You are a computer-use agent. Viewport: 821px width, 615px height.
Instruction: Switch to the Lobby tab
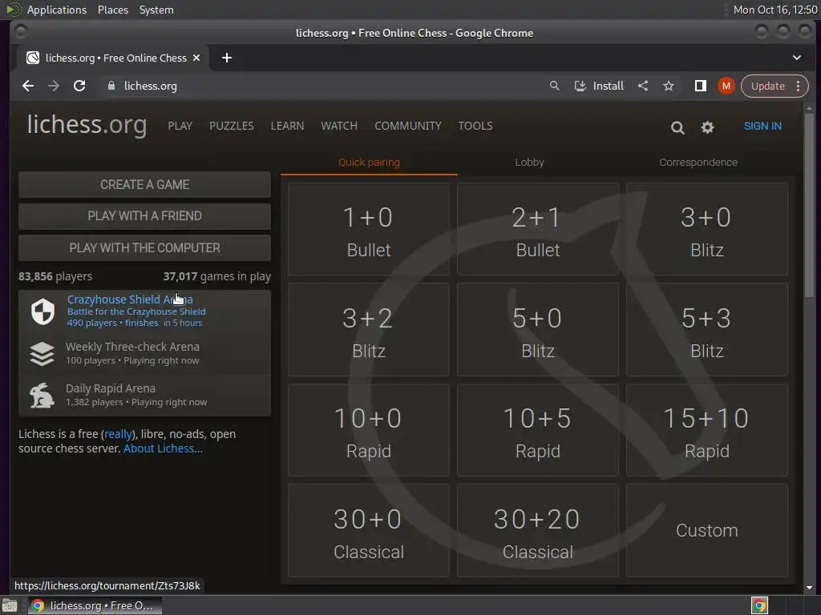529,162
